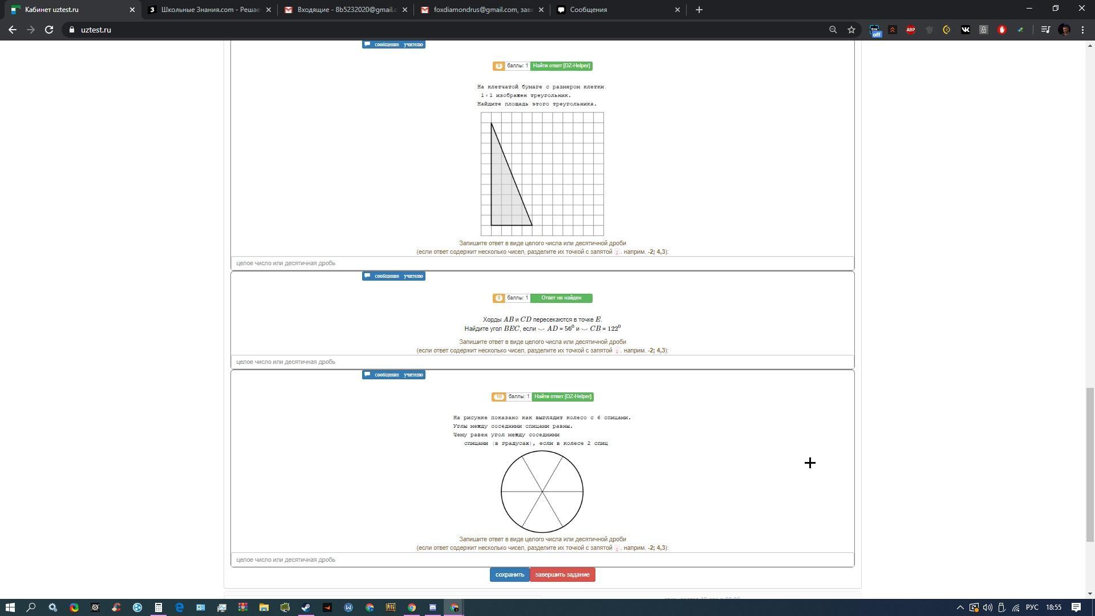Switch the РУС keyboard language indicator
The height and width of the screenshot is (616, 1095).
(1032, 607)
